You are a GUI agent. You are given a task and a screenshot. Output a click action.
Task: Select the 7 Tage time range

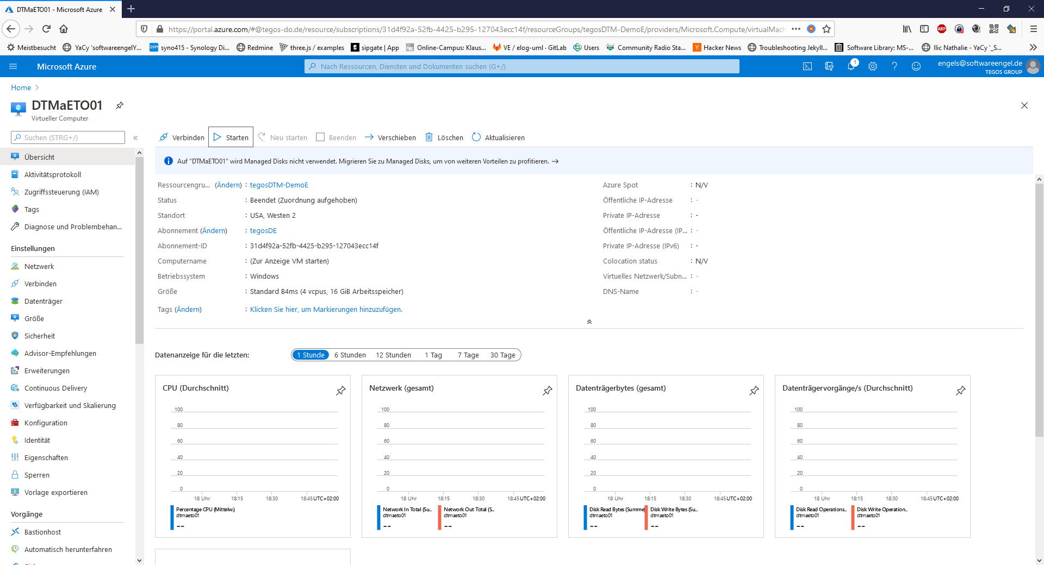[x=468, y=355]
